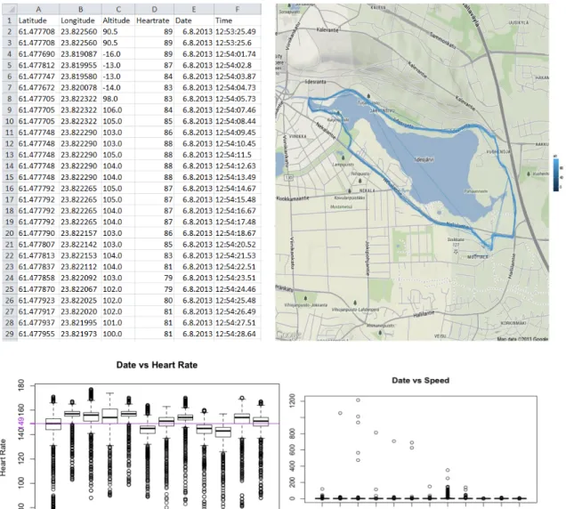The width and height of the screenshot is (566, 509).
Task: Click longitude cell 23.821973
Action: [x=78, y=334]
